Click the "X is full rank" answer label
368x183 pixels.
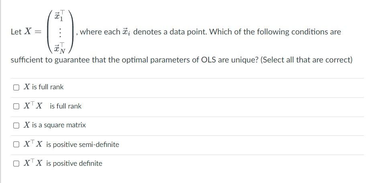pyautogui.click(x=43, y=87)
